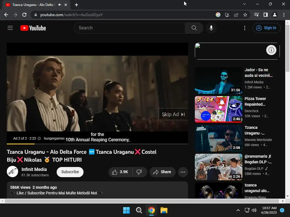
Task: Install app via omnibox download icon
Action: [227, 15]
